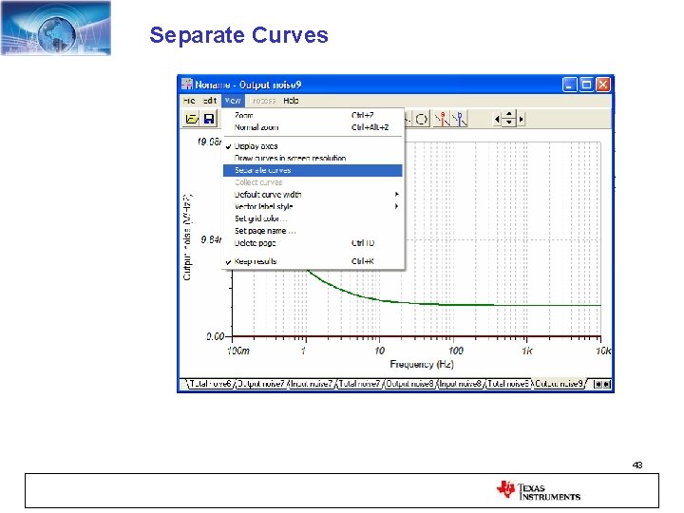684x513 pixels.
Task: Choose Delete page menu entry
Action: pos(313,243)
